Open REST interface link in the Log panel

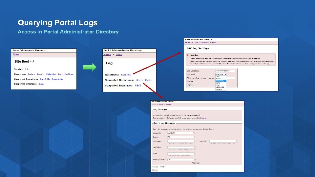138,86
